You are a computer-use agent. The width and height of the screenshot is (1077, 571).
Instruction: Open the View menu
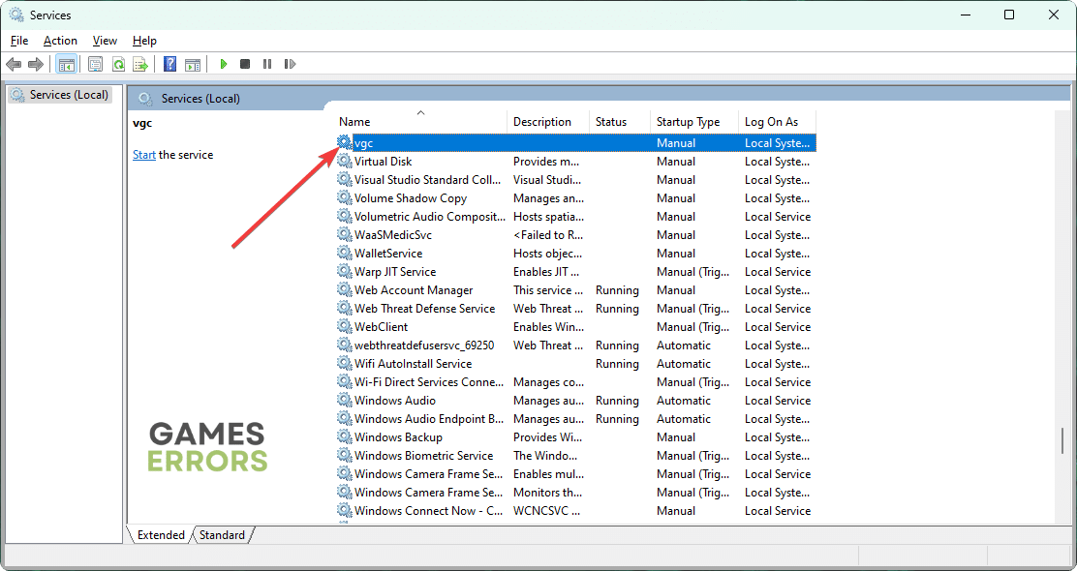coord(105,41)
